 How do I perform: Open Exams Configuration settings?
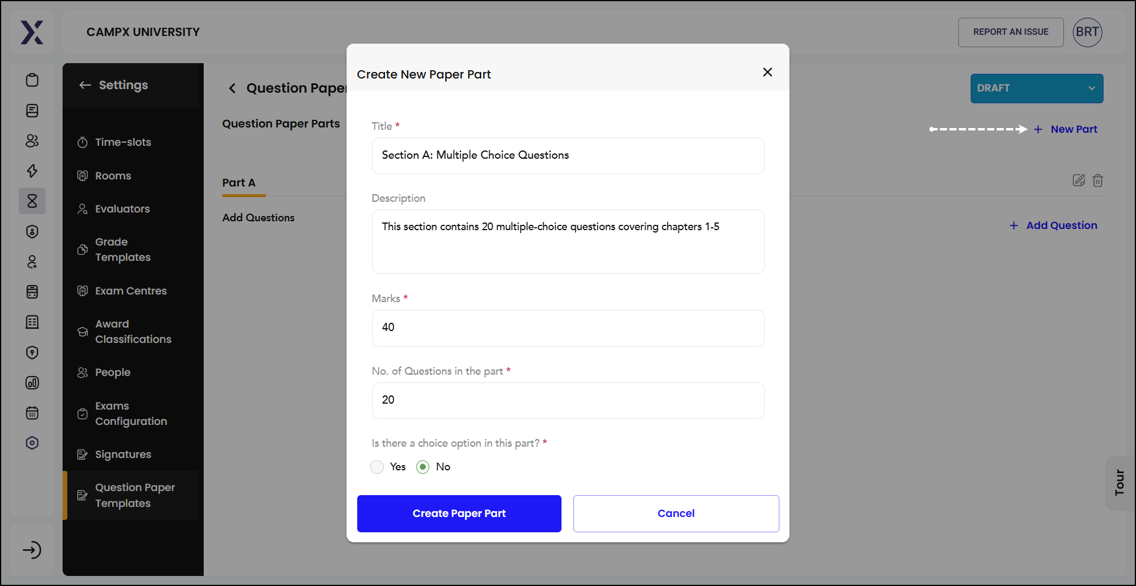[x=131, y=414]
